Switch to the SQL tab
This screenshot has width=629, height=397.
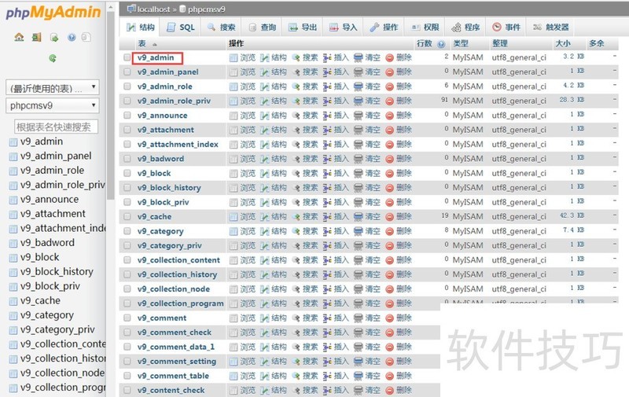(181, 28)
